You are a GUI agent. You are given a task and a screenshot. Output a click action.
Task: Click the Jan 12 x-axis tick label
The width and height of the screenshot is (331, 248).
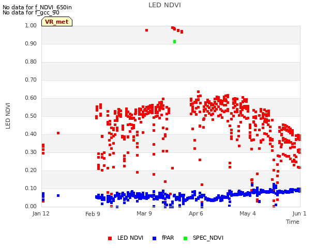tap(41, 213)
